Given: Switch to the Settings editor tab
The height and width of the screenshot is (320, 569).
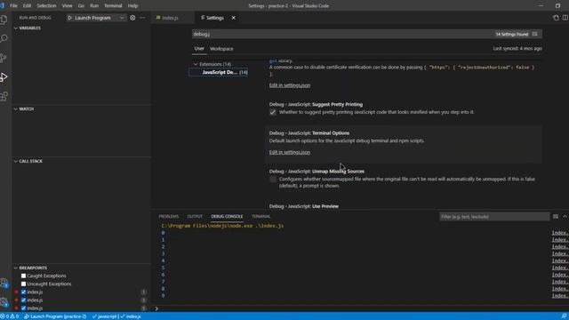Looking at the screenshot, I should (x=215, y=18).
